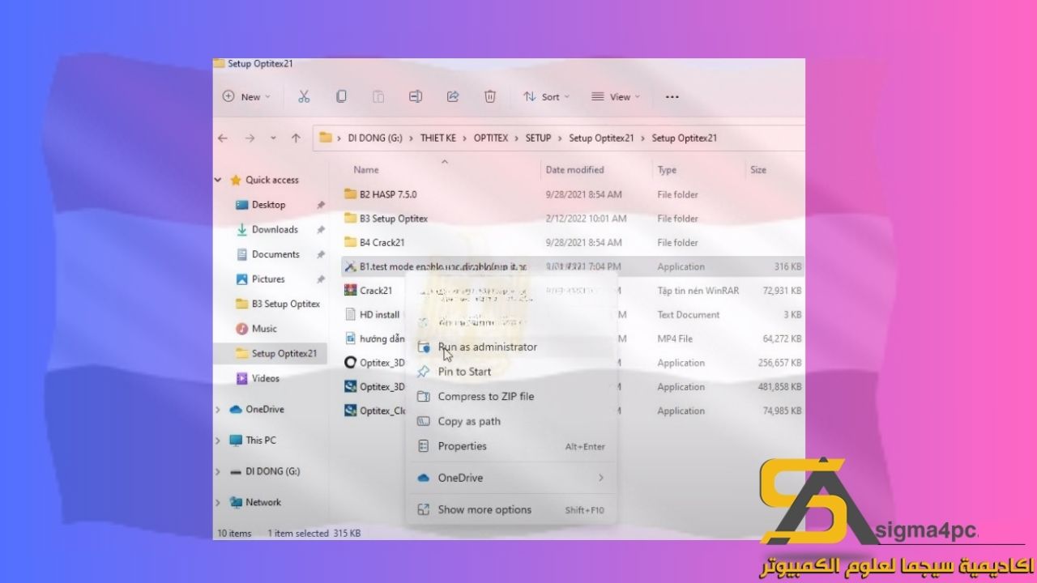Expand the OneDrive tree node
This screenshot has height=583, width=1037.
(x=218, y=410)
